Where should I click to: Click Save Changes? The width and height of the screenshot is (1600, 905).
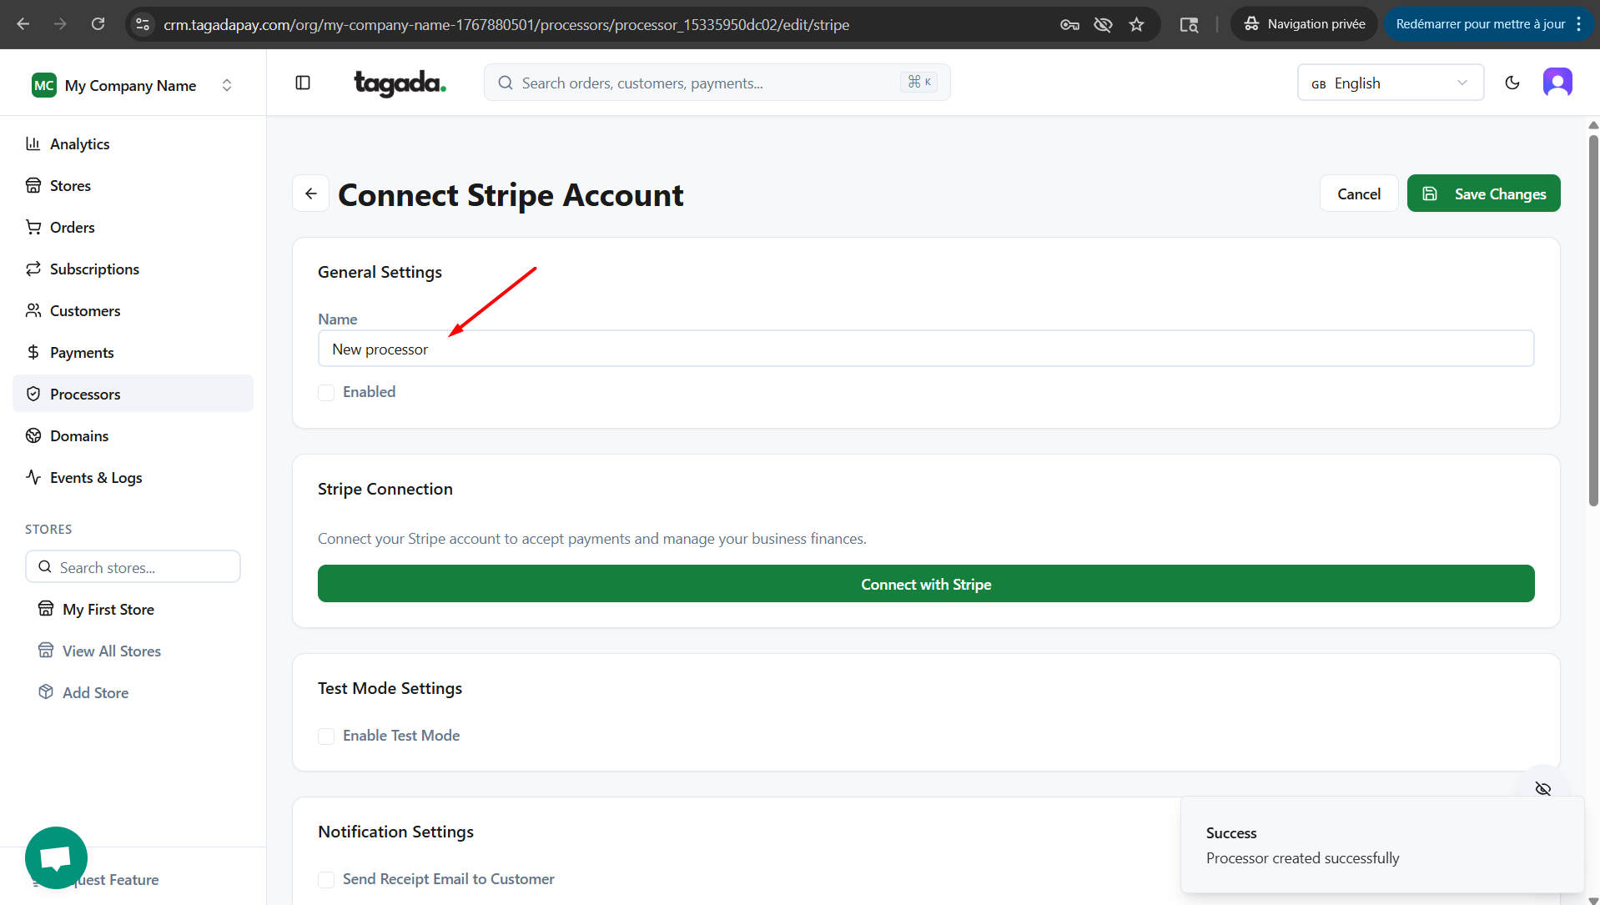(1482, 194)
